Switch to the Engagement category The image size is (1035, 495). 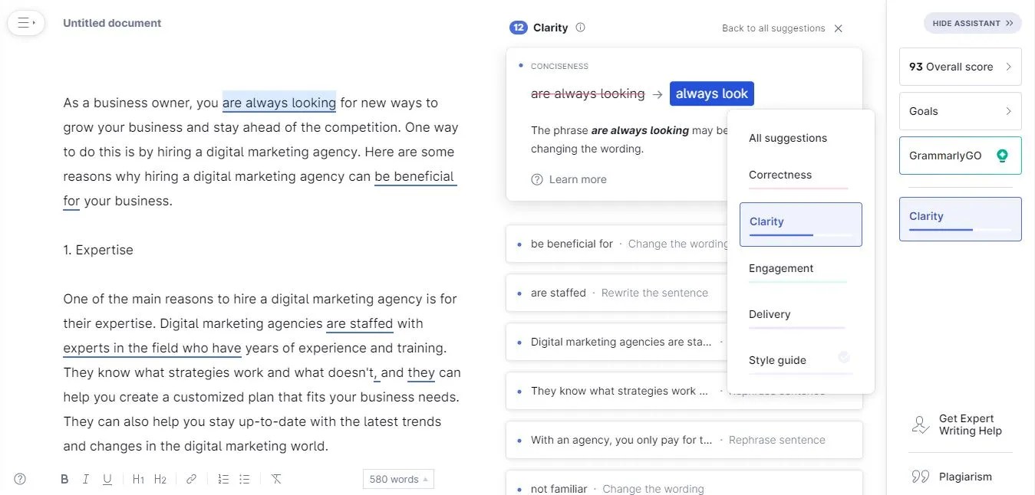click(x=781, y=268)
